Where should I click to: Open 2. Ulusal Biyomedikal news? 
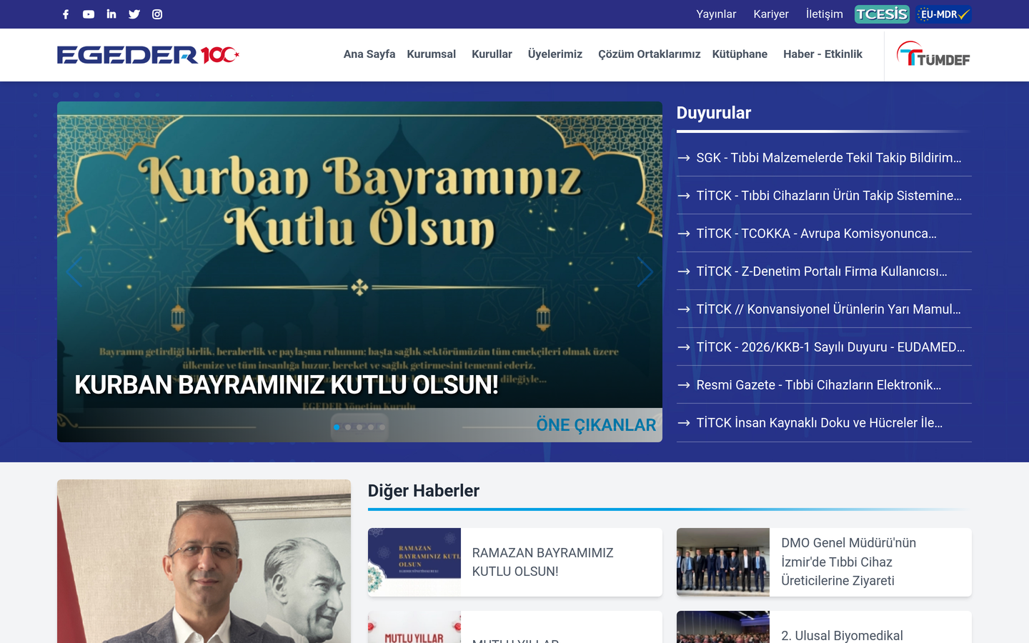pyautogui.click(x=842, y=635)
